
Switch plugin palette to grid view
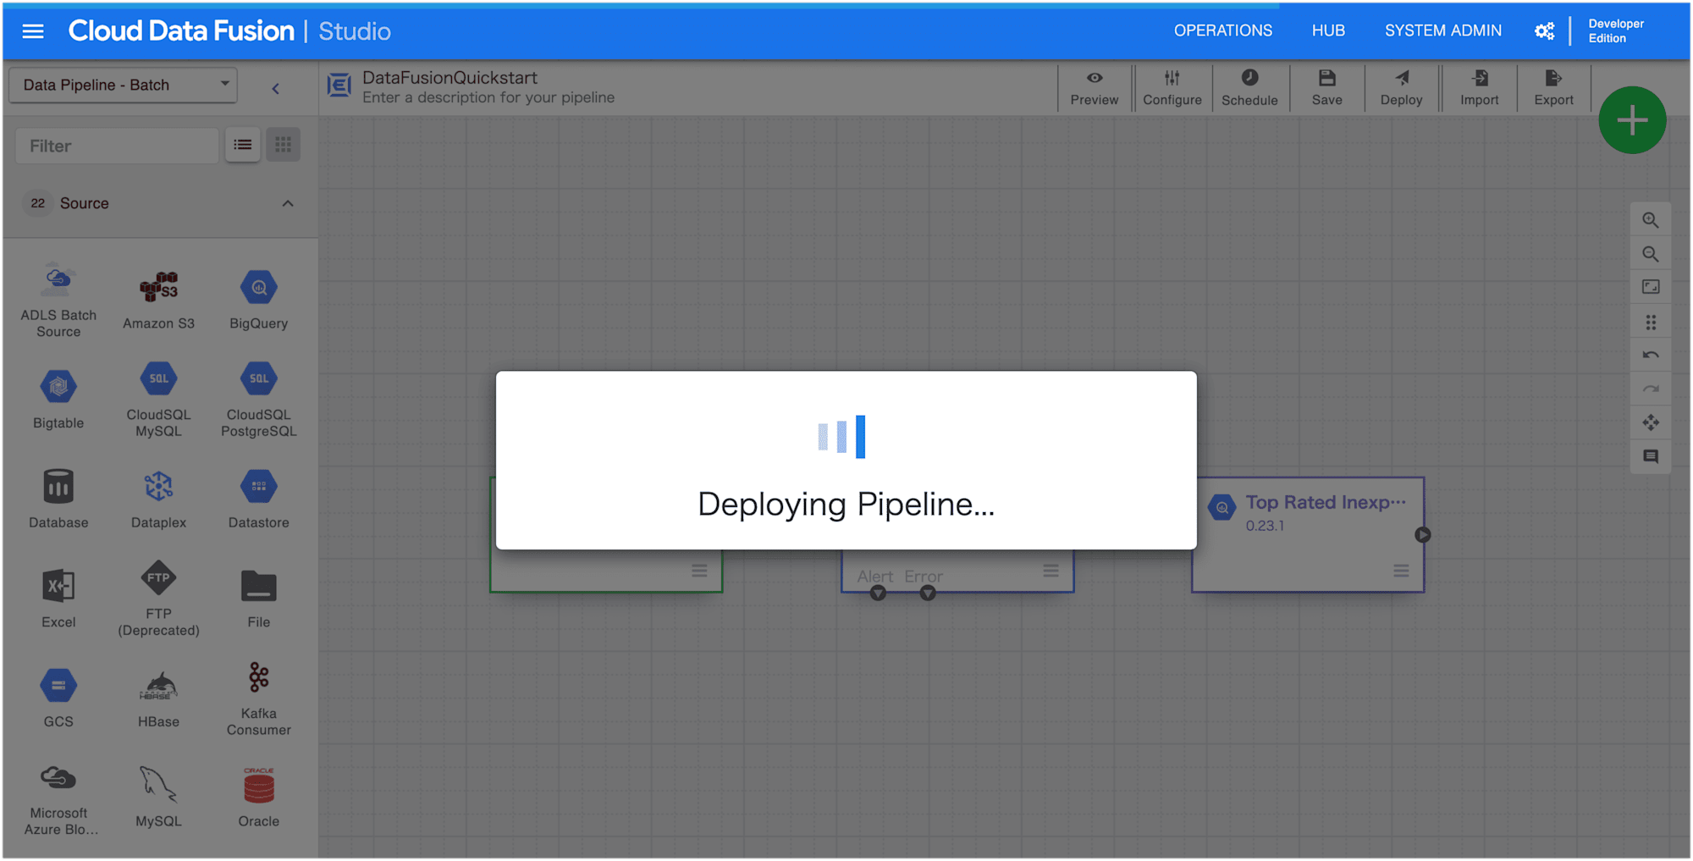283,146
